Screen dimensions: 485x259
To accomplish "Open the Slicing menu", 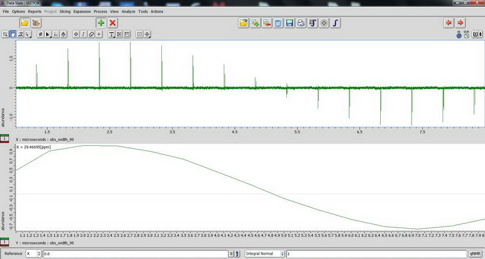I will 64,11.
